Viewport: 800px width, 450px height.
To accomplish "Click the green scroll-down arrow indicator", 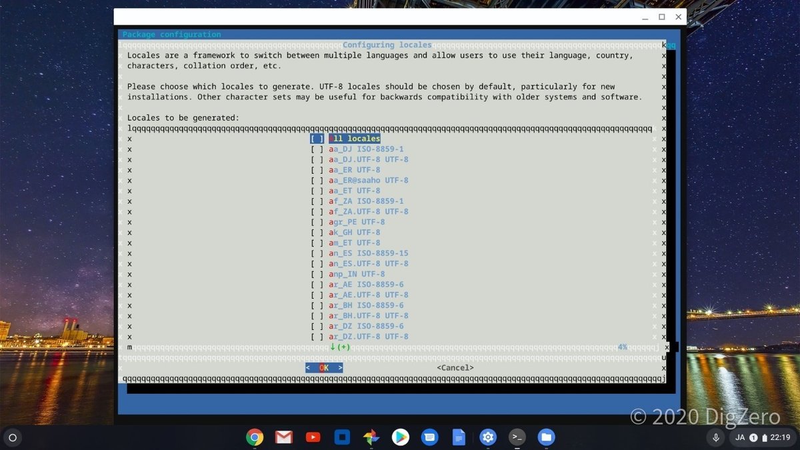I will [333, 347].
